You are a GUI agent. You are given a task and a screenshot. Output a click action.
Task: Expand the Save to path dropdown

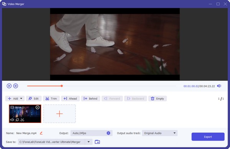tap(89, 142)
